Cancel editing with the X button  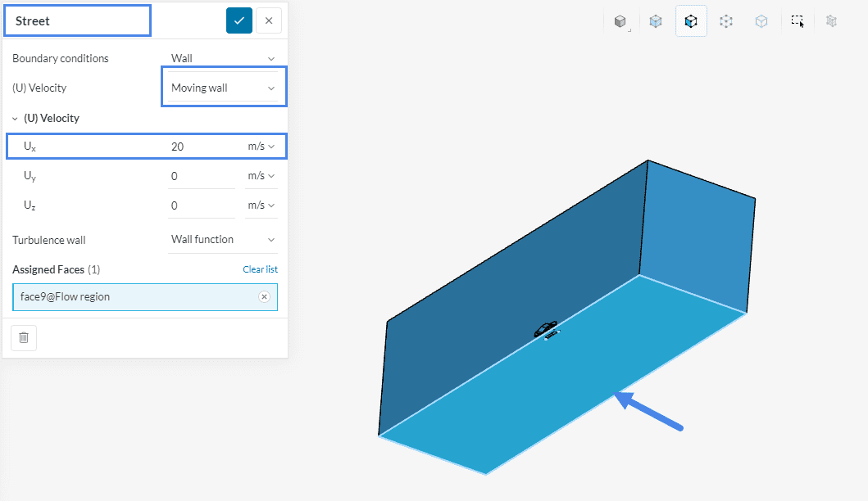coord(269,20)
